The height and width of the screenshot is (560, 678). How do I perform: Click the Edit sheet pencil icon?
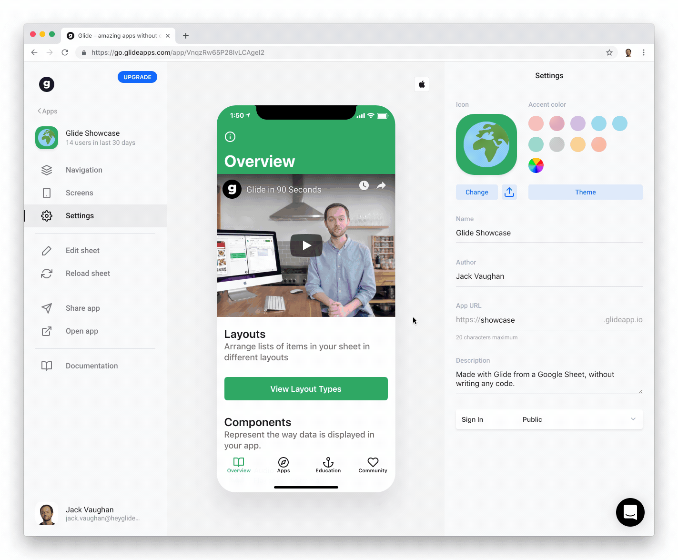[47, 251]
